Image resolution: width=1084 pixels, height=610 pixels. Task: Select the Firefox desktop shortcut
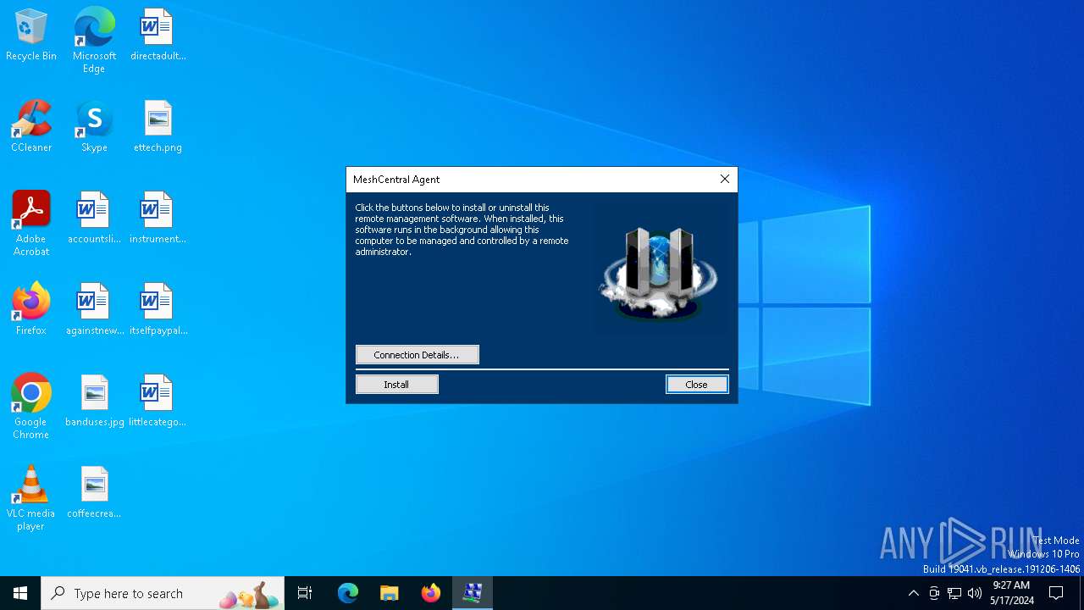click(31, 310)
